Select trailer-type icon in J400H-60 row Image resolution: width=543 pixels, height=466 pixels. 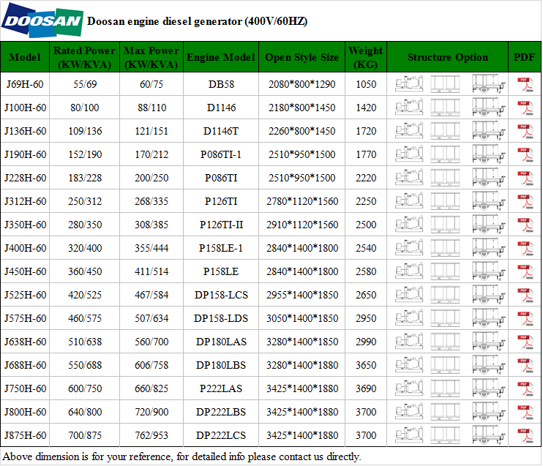click(489, 248)
